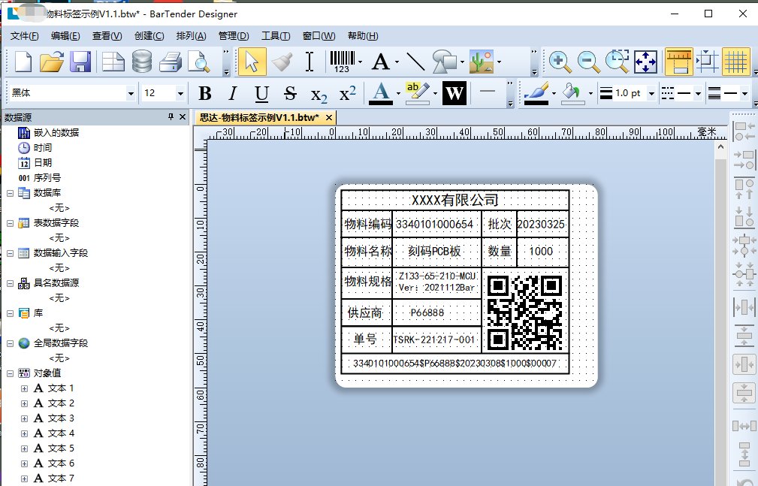758x486 pixels.
Task: Apply the fill color bucket
Action: 573,93
